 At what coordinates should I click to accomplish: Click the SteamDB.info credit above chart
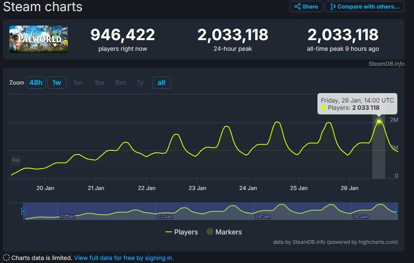click(386, 64)
